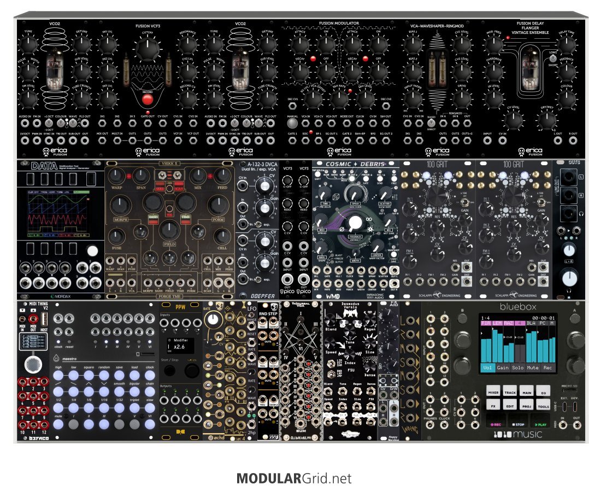Click the Maestro 'load' pad
The image size is (589, 490).
(134, 375)
